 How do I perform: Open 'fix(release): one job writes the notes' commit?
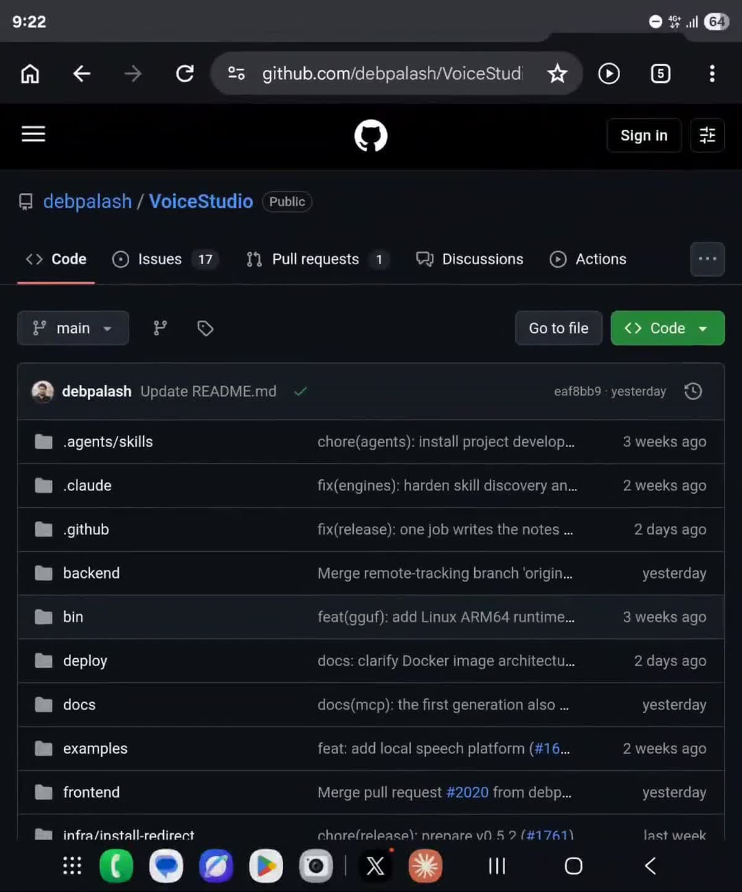click(x=445, y=530)
